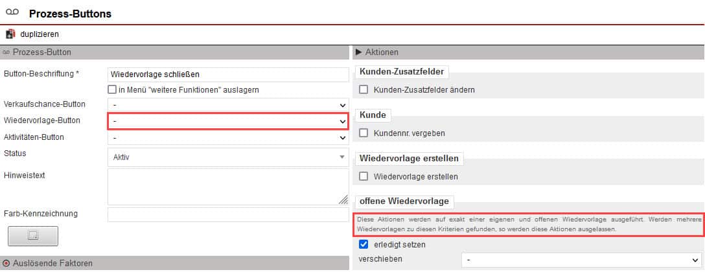Viewport: 705px width, 272px height.
Task: Expand the Status dropdown showing Aktiv
Action: [x=228, y=157]
